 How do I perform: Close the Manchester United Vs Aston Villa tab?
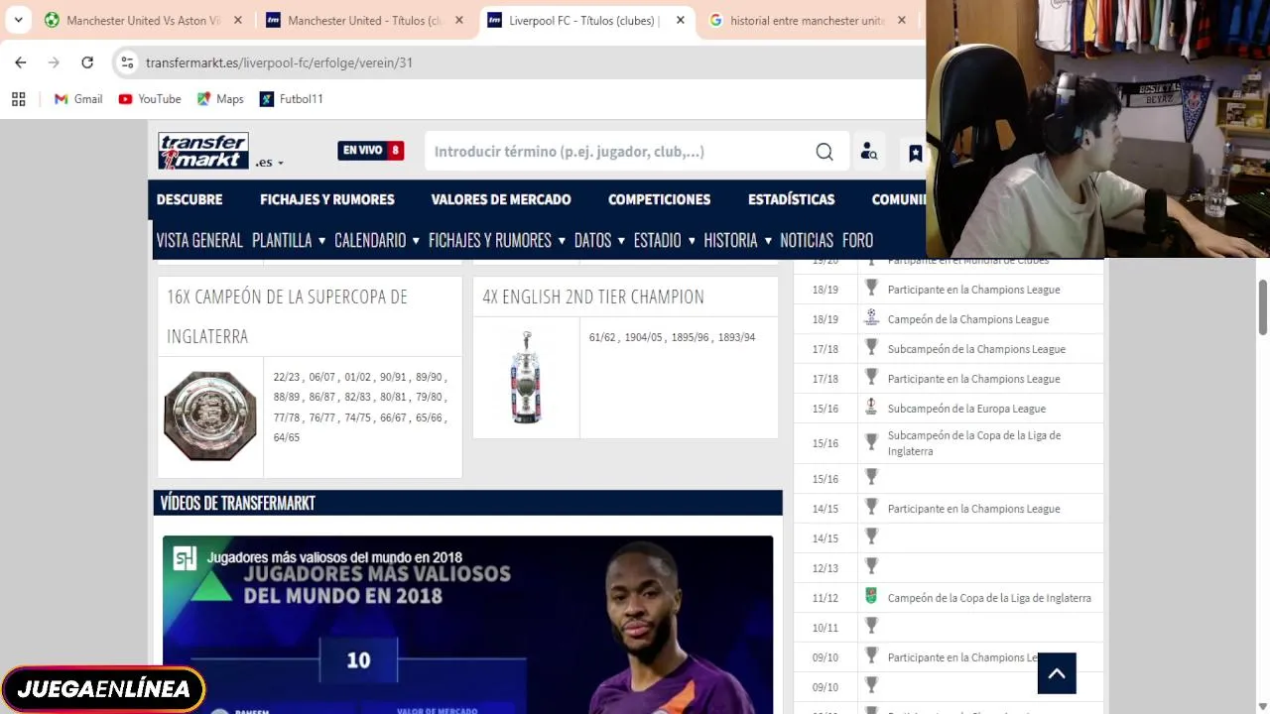coord(238,20)
